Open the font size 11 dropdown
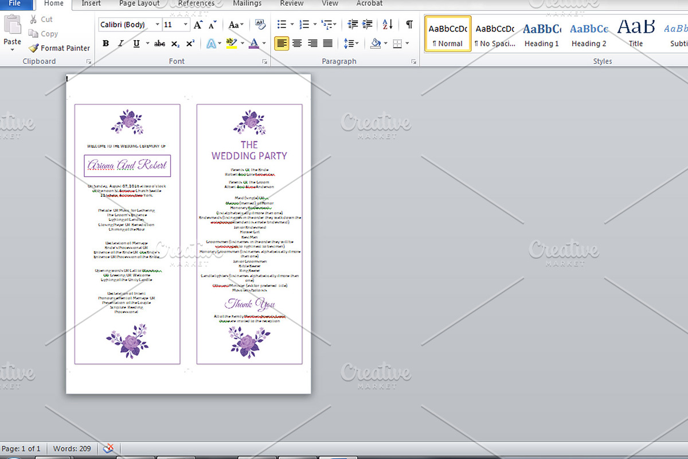 185,25
